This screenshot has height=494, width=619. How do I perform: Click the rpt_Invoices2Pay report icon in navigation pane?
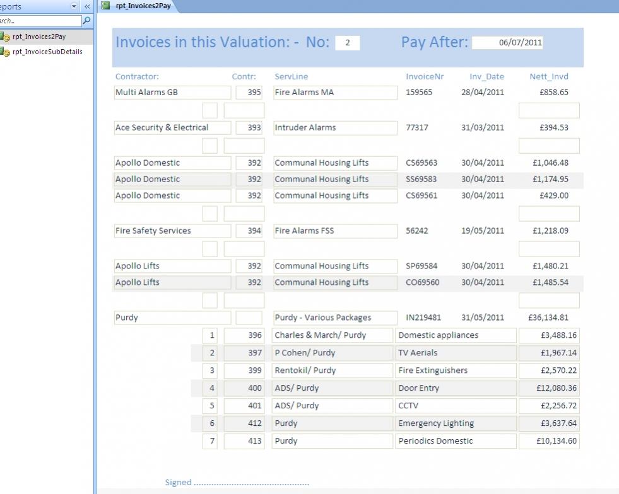pyautogui.click(x=5, y=37)
